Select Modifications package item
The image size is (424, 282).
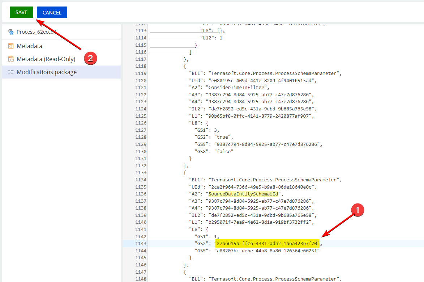click(x=61, y=72)
